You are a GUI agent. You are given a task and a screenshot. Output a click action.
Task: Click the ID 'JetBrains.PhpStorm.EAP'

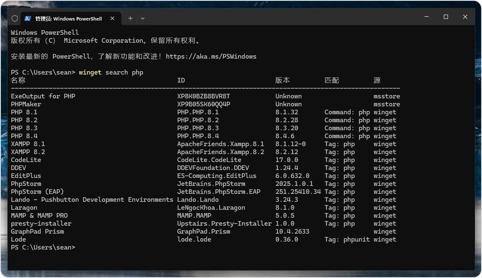(x=219, y=192)
